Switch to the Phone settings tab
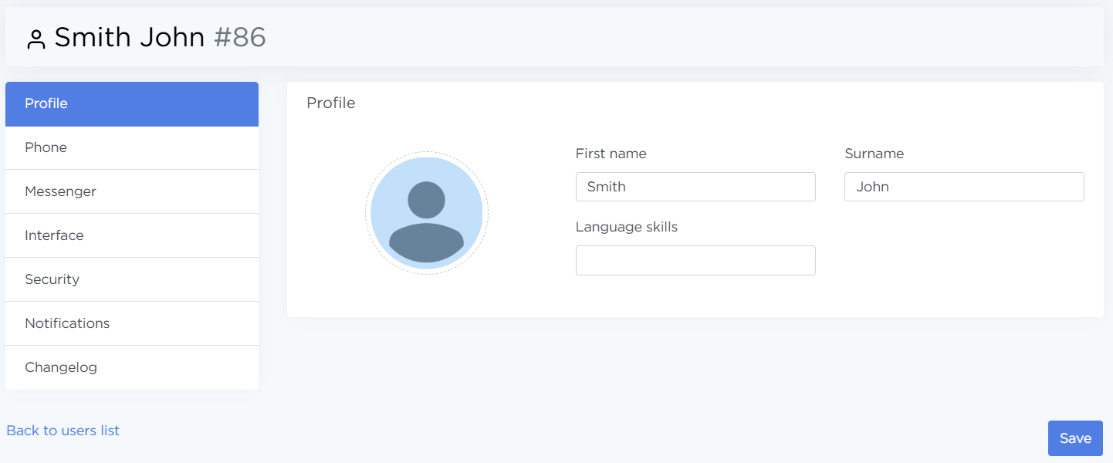 click(132, 148)
